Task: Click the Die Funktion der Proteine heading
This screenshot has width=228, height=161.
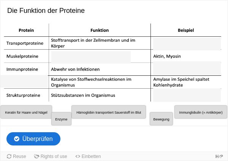Action: click(x=46, y=11)
